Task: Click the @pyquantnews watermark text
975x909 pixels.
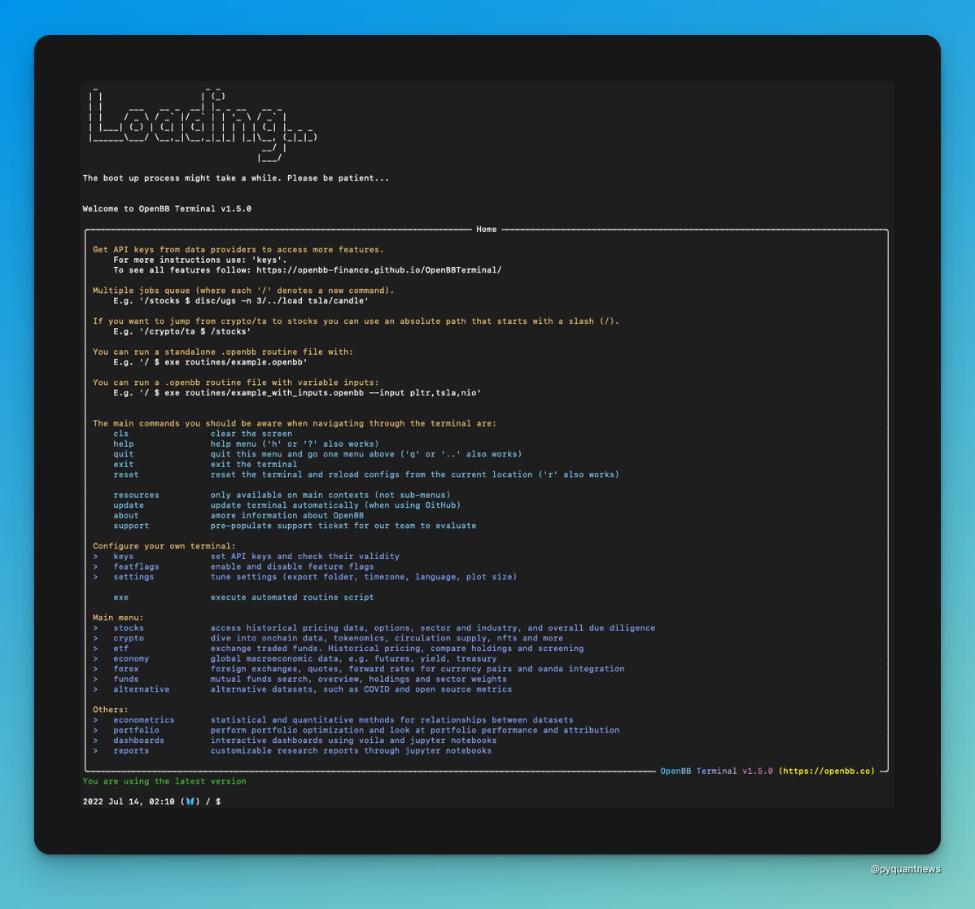Action: point(905,868)
